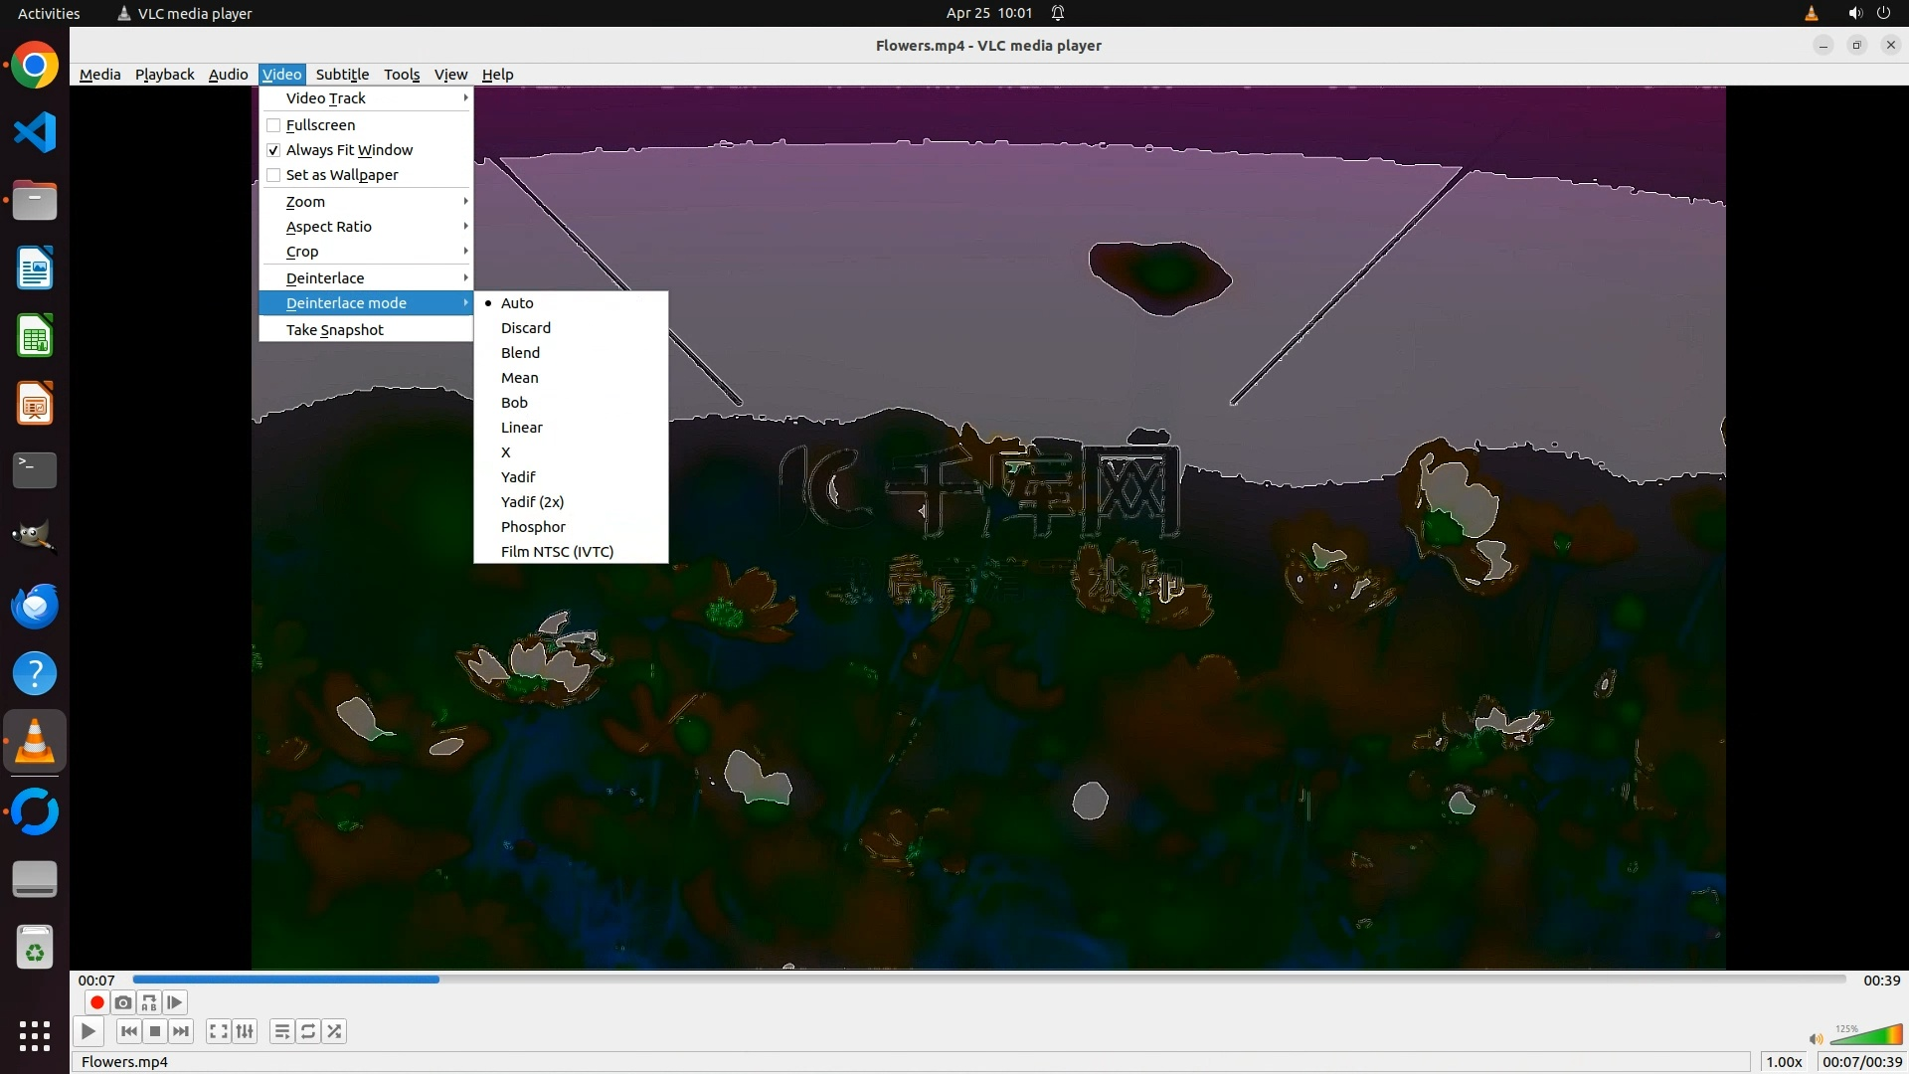This screenshot has height=1074, width=1909.
Task: Open extended settings equalizer icon
Action: coord(245,1031)
